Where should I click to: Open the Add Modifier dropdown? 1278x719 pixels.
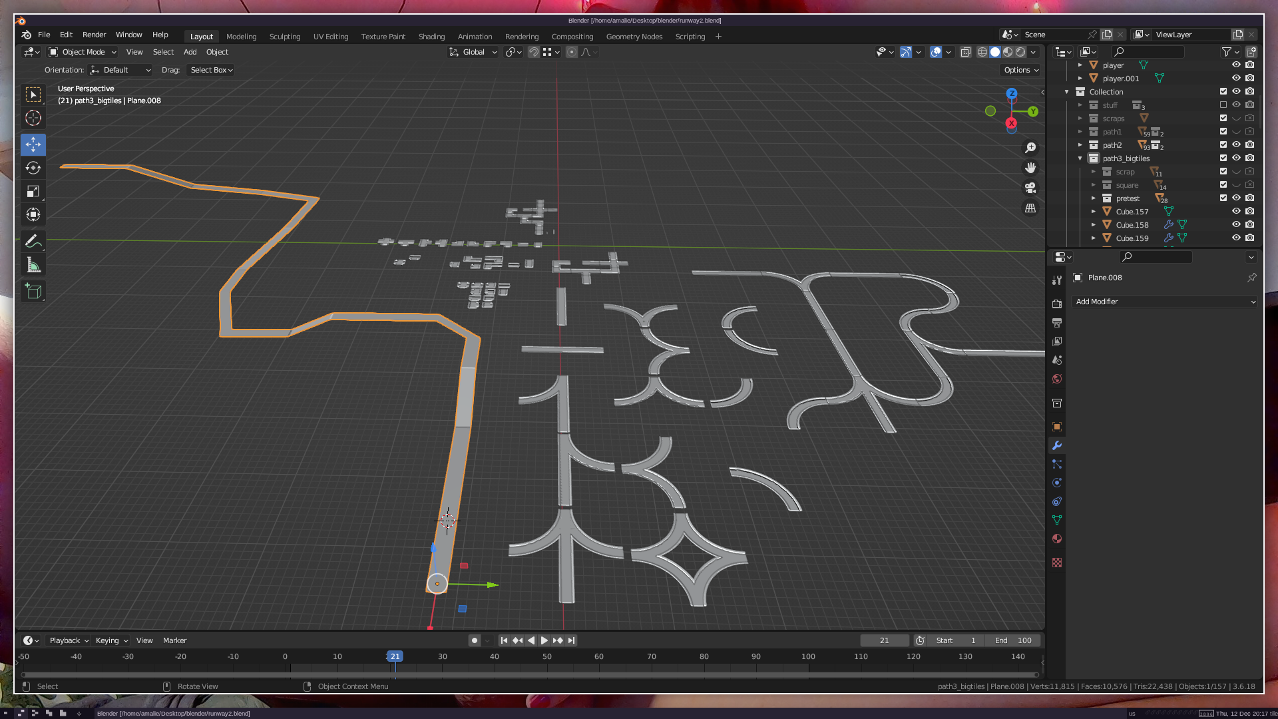tap(1165, 302)
